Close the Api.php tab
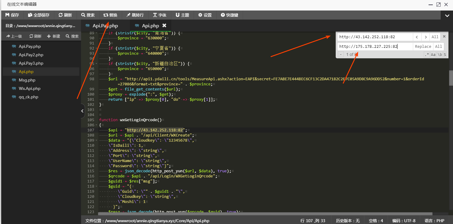The width and height of the screenshot is (453, 224). tap(164, 26)
